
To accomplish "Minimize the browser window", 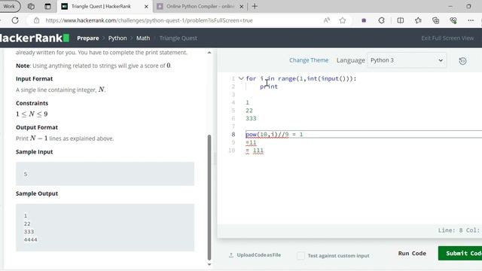I will tap(450, 6).
